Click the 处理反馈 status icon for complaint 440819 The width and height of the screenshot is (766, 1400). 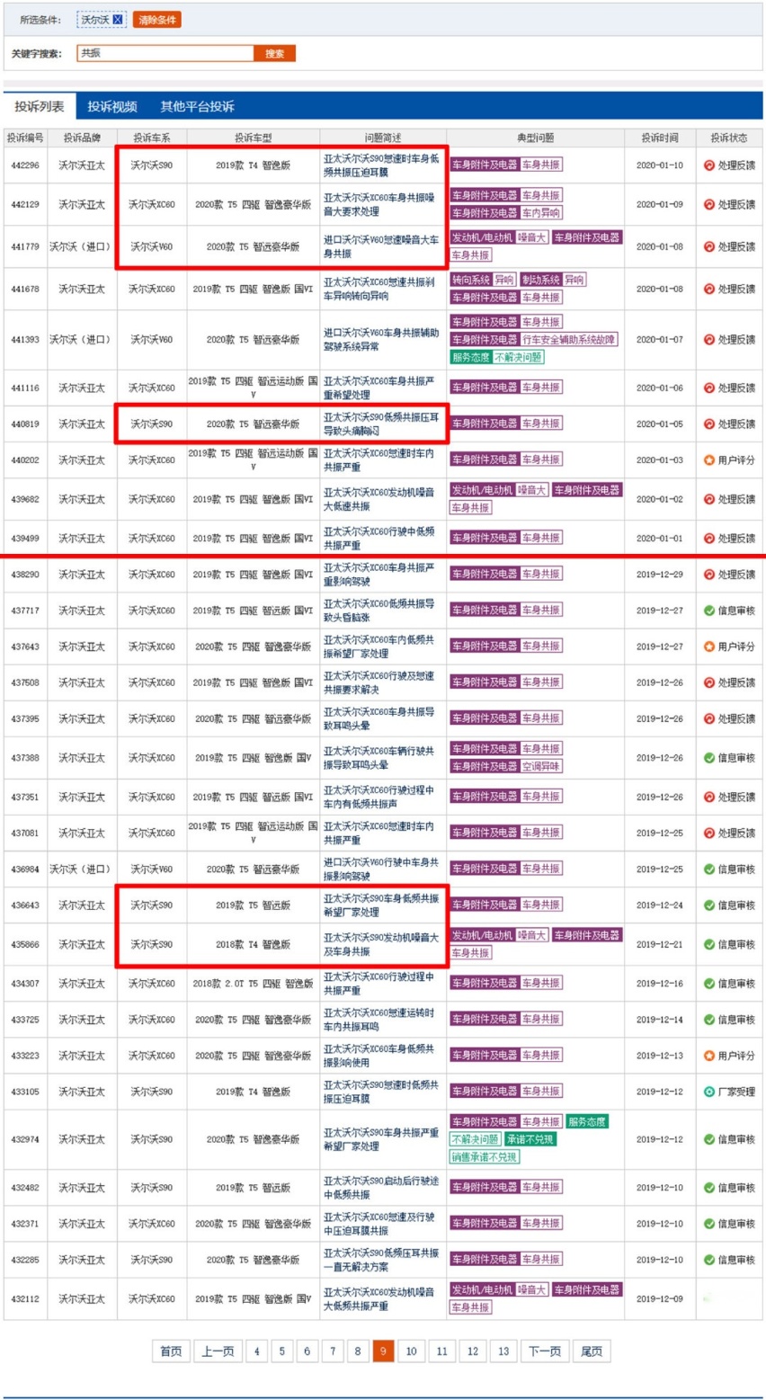(x=708, y=424)
